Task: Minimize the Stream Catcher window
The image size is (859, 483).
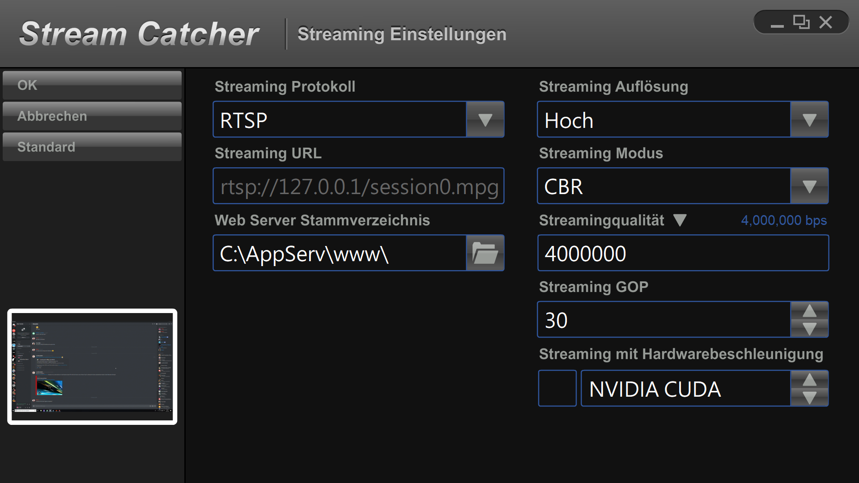Action: tap(777, 23)
